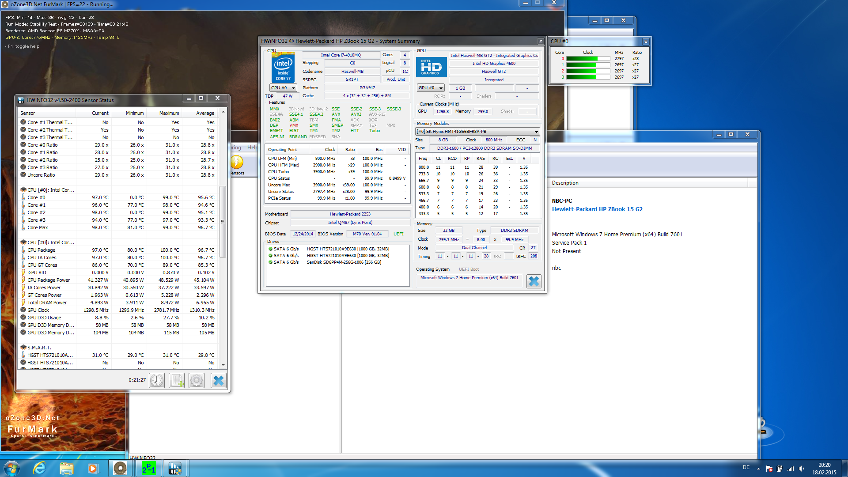Click the Sensor Status vertical scrollbar
The height and width of the screenshot is (477, 848).
click(x=223, y=222)
